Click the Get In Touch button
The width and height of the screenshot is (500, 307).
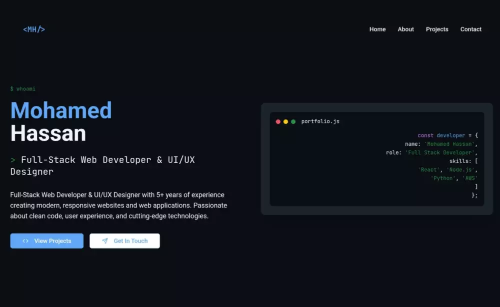click(124, 241)
